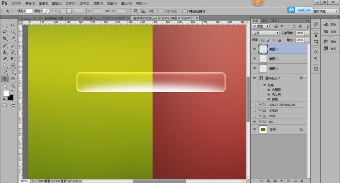Hide the 椭圆 8 layer

point(254,49)
